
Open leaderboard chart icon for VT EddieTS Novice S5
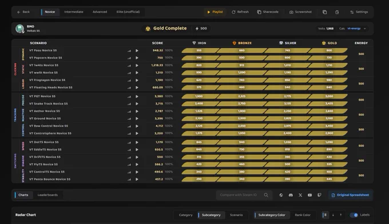129,150
